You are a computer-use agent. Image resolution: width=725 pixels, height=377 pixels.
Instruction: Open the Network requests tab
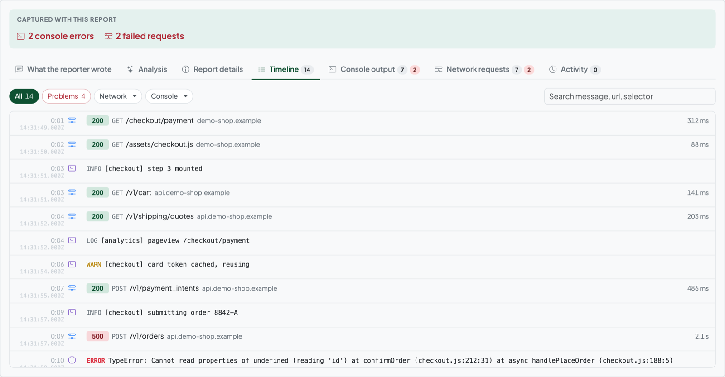coord(484,69)
